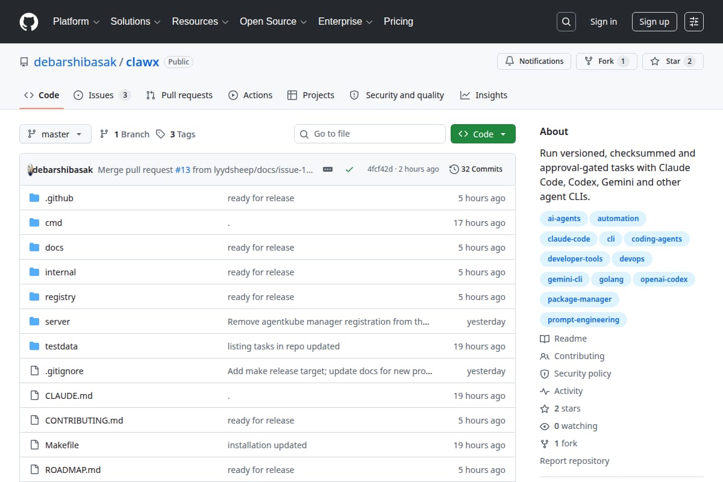Select the ai-agents topic tag
Image resolution: width=723 pixels, height=482 pixels.
click(564, 219)
